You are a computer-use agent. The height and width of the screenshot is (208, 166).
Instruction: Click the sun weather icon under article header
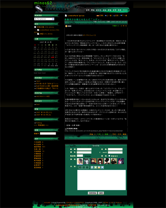[66, 26]
